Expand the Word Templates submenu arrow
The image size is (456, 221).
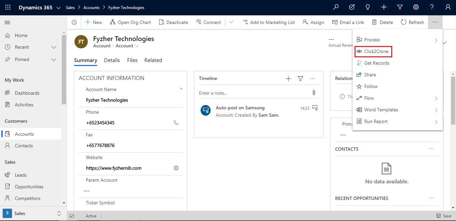[x=436, y=110]
